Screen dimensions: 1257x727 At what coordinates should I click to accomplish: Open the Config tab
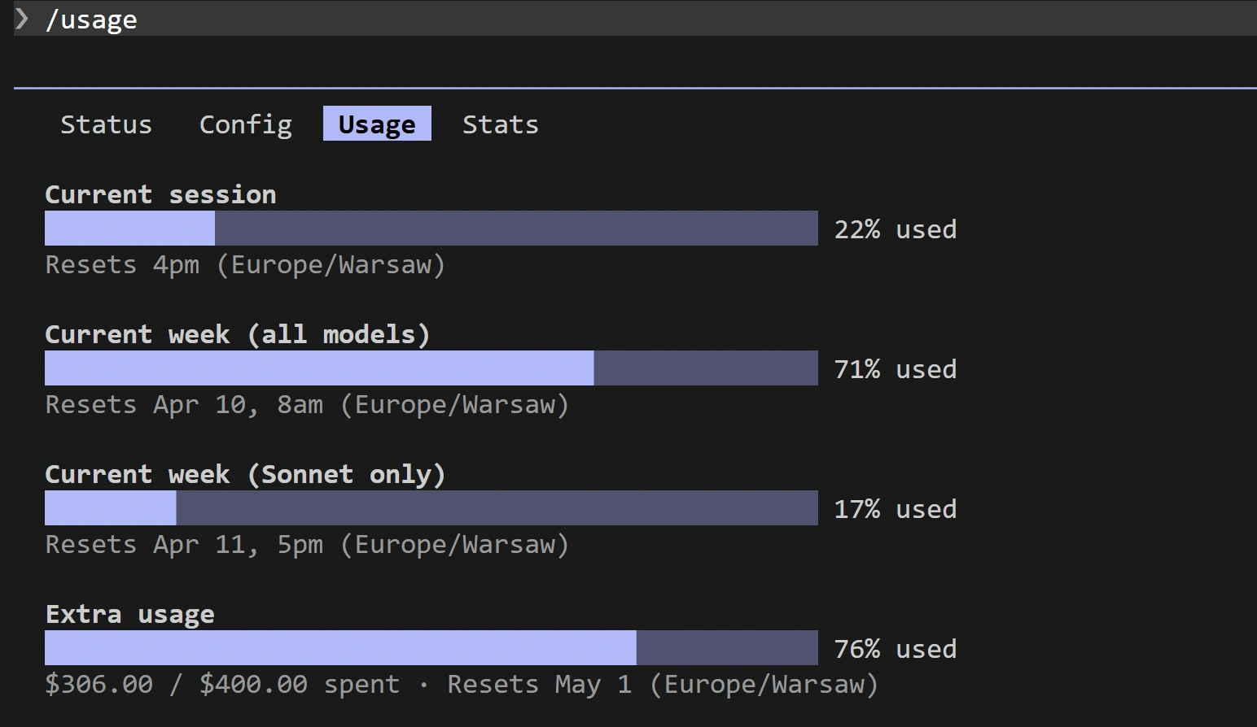pyautogui.click(x=245, y=124)
